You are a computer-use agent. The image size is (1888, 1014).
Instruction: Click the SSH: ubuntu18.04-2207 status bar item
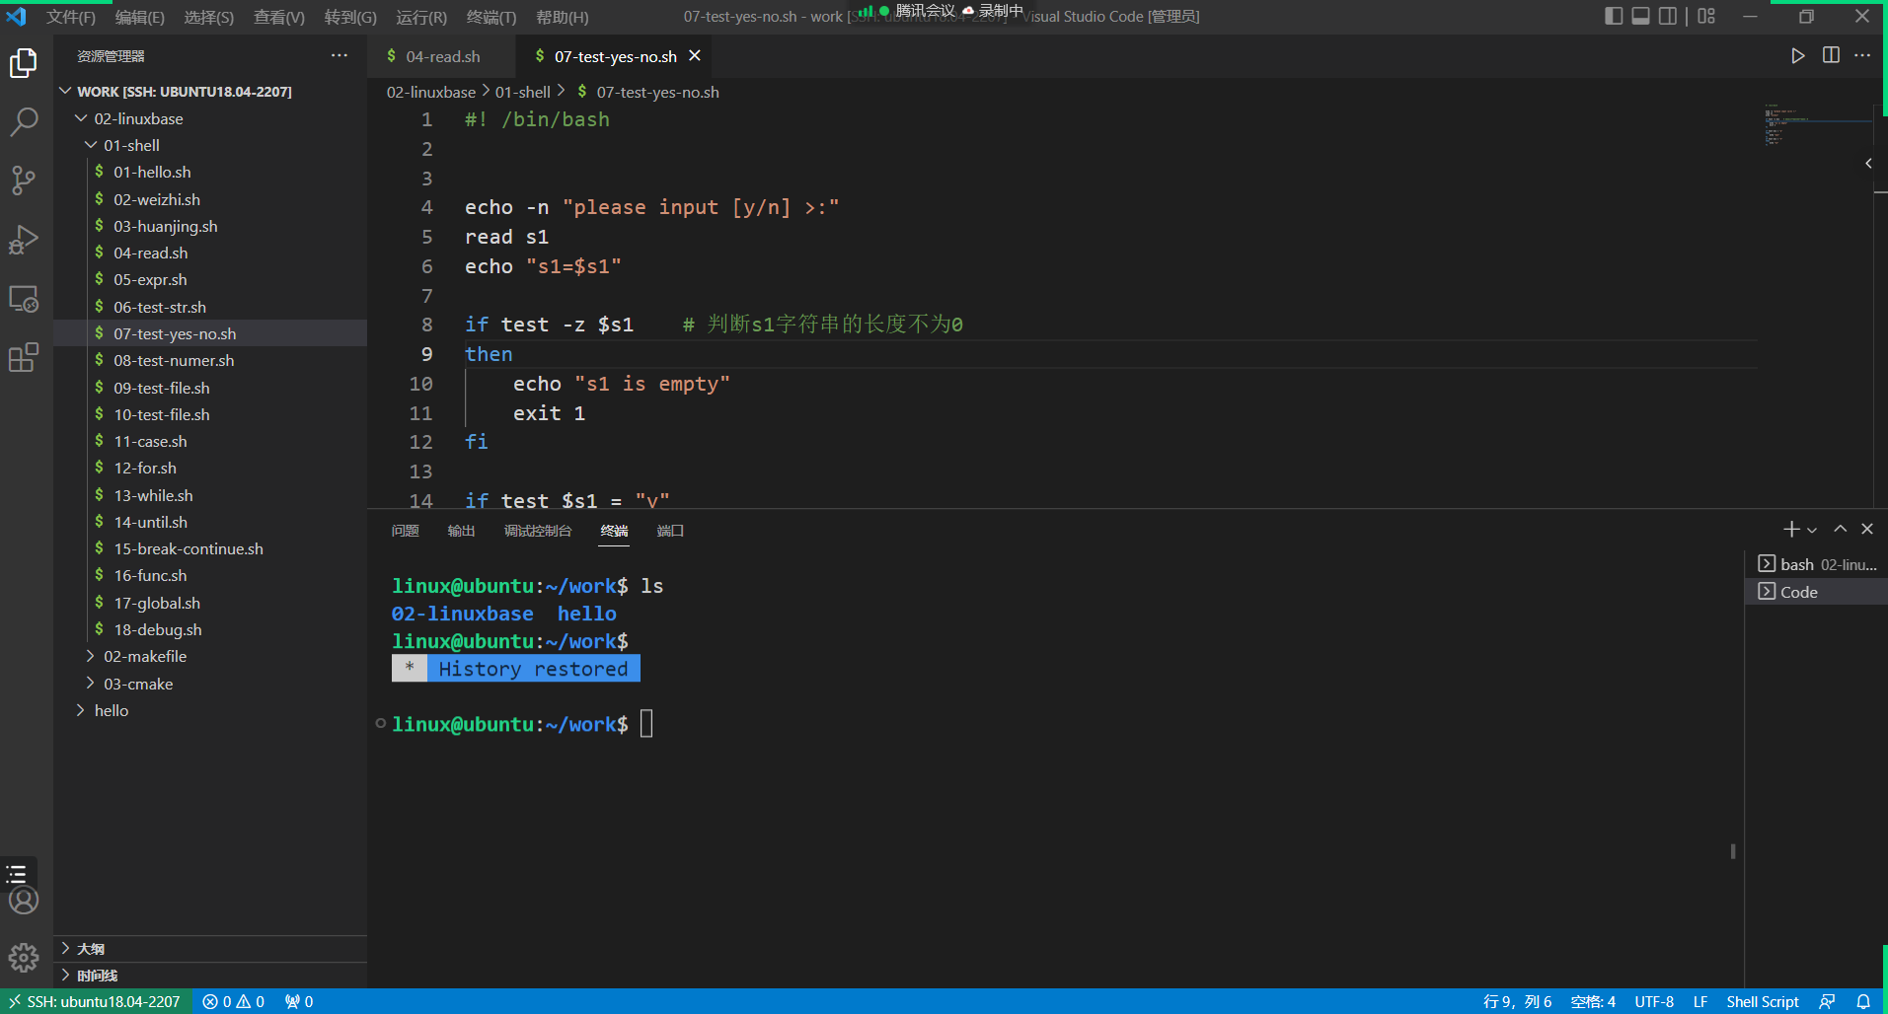click(95, 1001)
